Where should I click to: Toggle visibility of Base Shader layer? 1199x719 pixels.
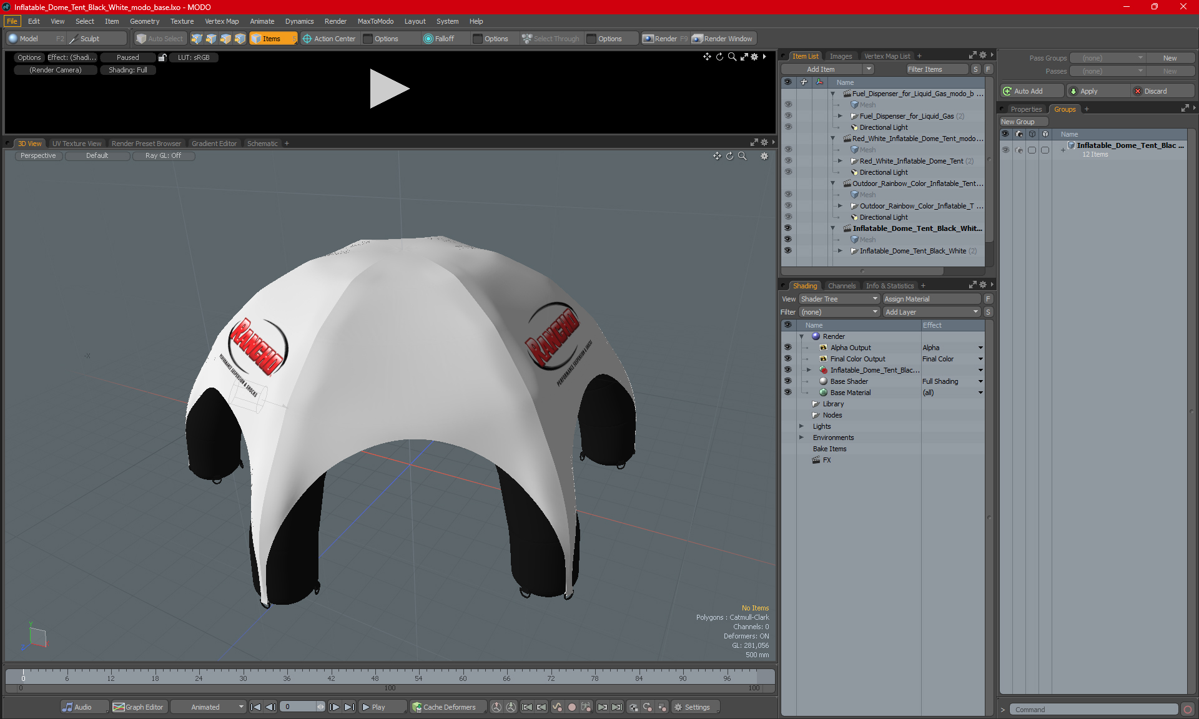[x=788, y=381]
